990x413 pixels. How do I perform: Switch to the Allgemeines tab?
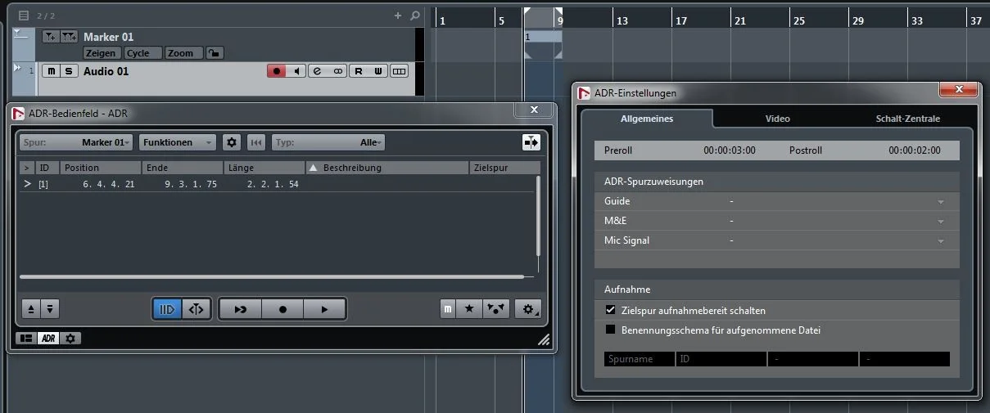pyautogui.click(x=647, y=119)
